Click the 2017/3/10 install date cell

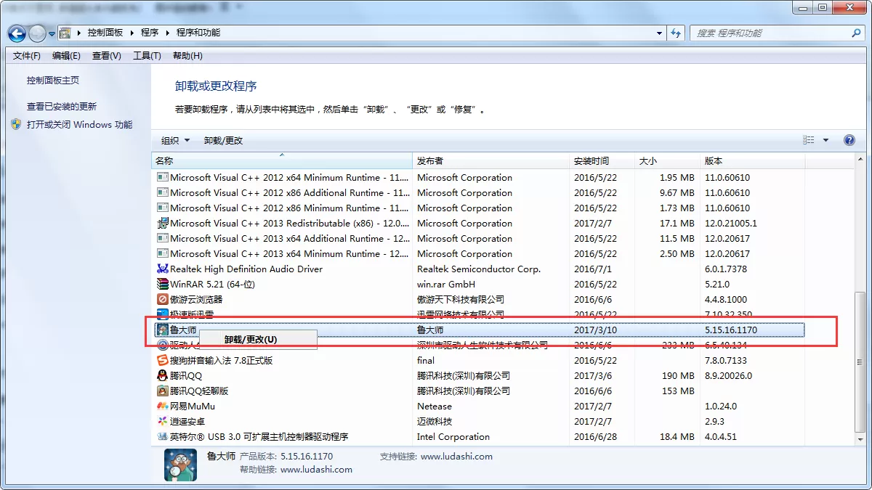click(x=596, y=330)
